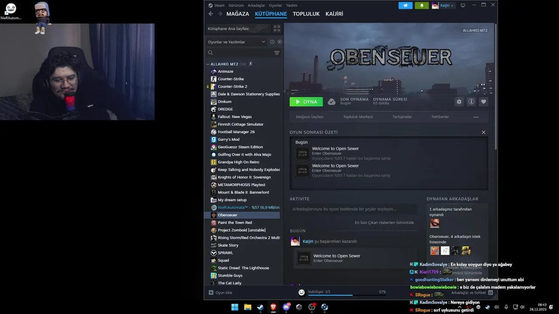Open the Big Picture mode monitor icon

[463, 5]
